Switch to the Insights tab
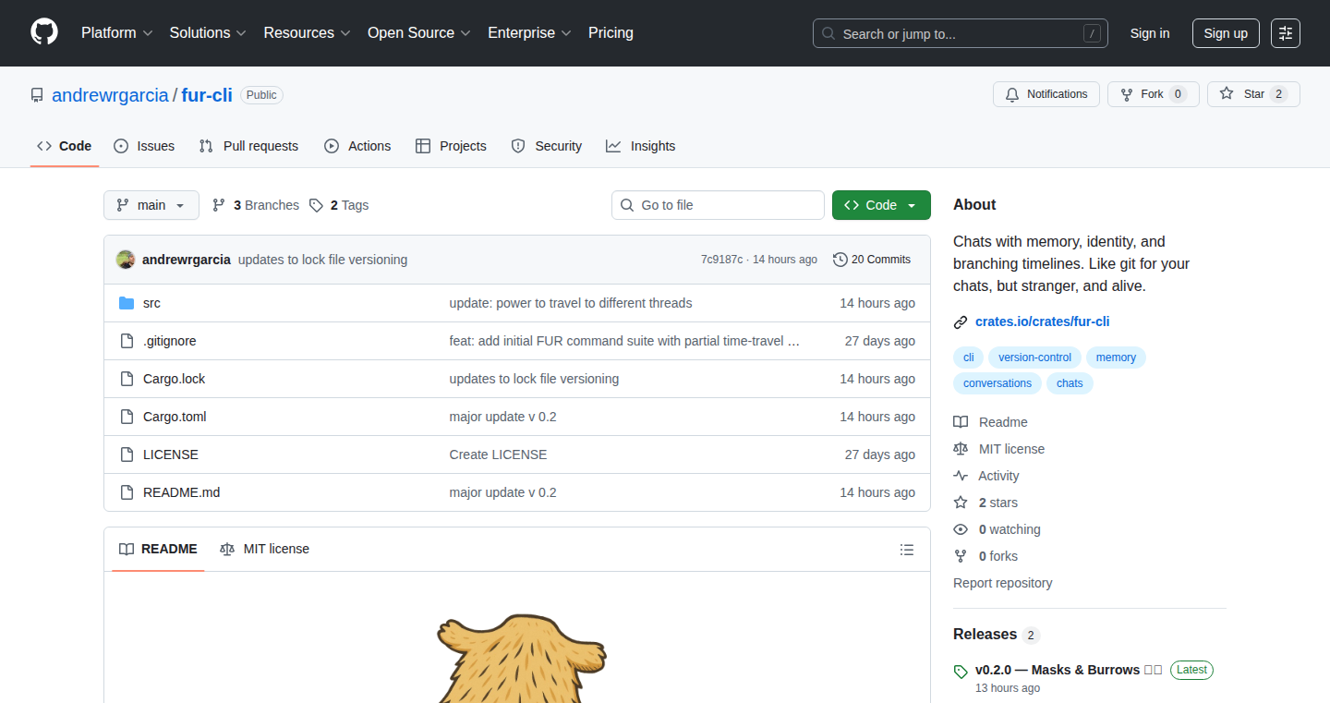Viewport: 1330px width, 703px height. coord(641,146)
